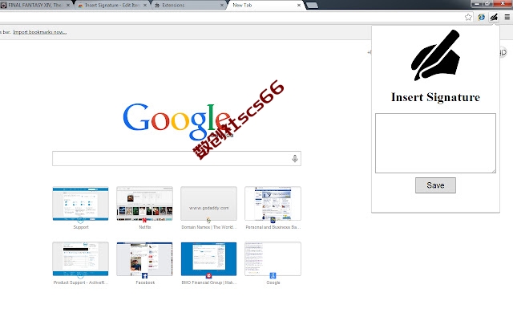Close the Insert Signature tab

[x=145, y=6]
